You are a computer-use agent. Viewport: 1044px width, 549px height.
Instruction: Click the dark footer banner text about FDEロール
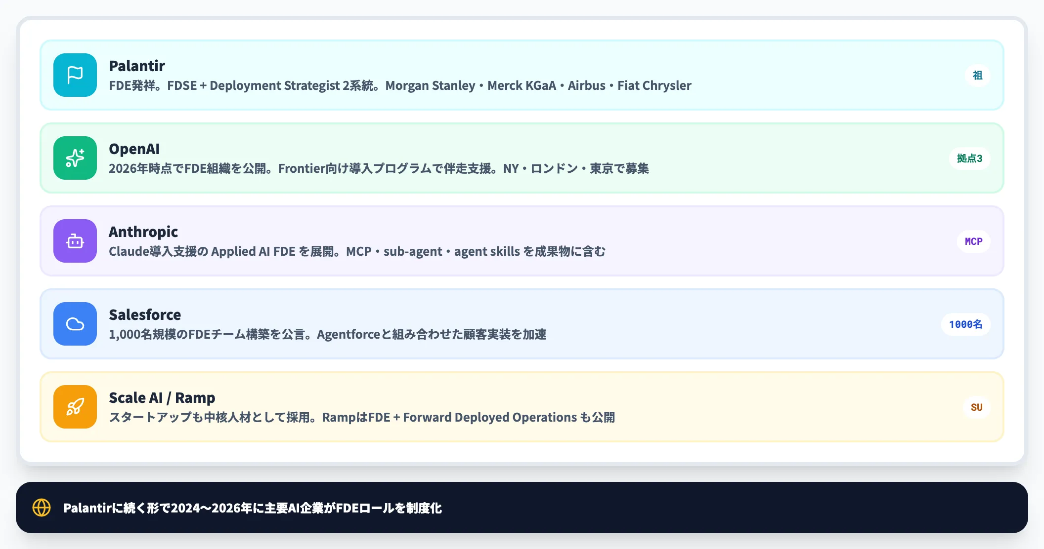pyautogui.click(x=252, y=508)
